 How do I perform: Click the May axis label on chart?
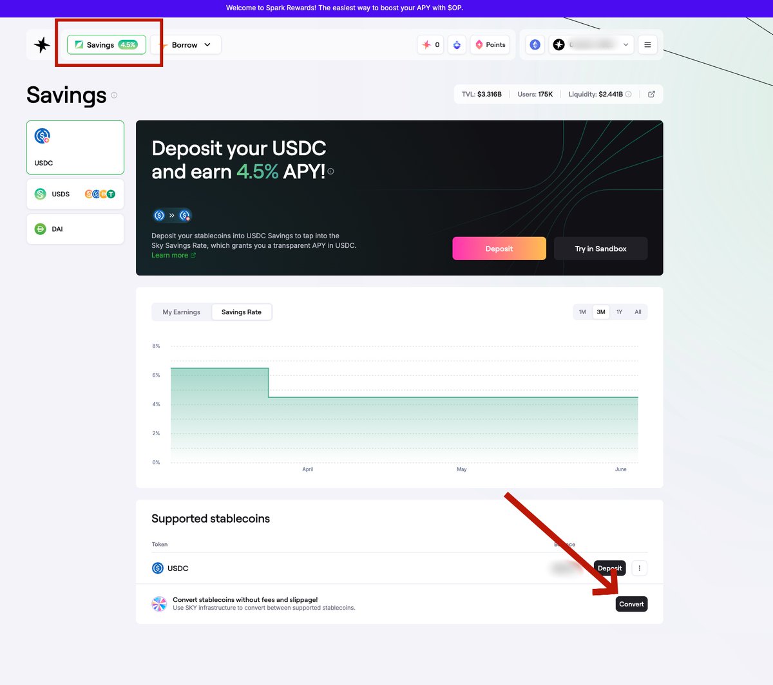462,469
